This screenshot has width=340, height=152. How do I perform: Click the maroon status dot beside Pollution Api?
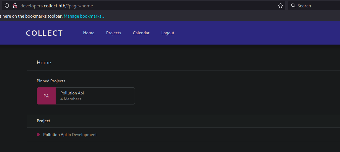pos(38,135)
